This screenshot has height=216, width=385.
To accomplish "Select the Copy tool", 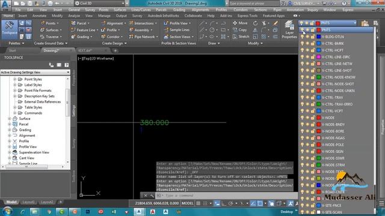I will point(239,30).
